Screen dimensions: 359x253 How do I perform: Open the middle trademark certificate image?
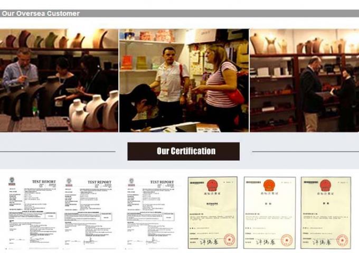[x=269, y=212]
